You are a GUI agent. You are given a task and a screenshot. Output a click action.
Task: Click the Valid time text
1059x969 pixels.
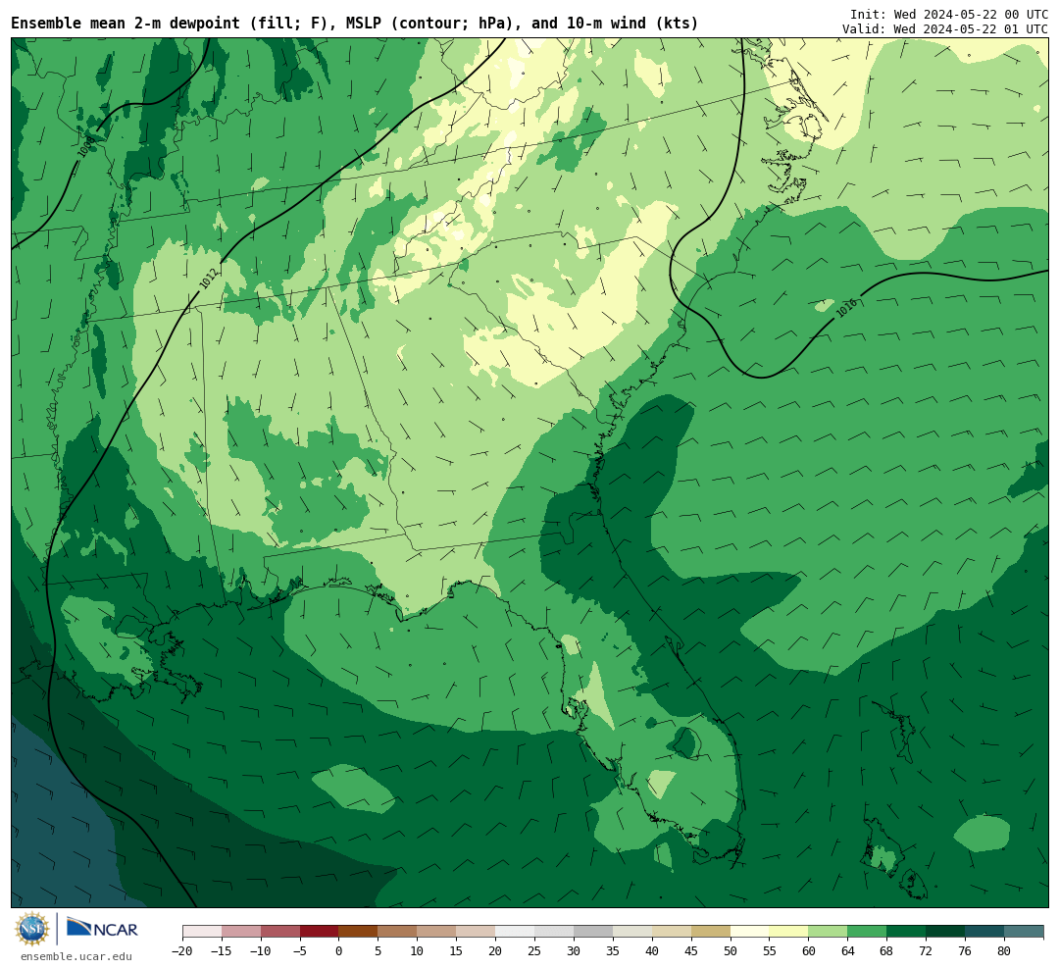coord(945,29)
